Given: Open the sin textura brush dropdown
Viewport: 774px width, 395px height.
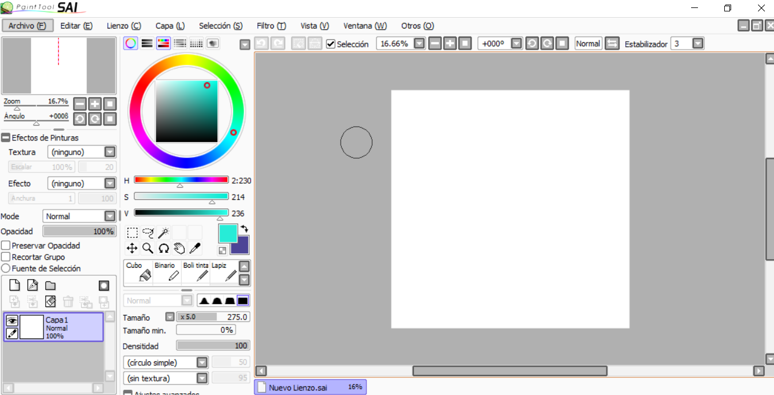Looking at the screenshot, I should click(202, 378).
